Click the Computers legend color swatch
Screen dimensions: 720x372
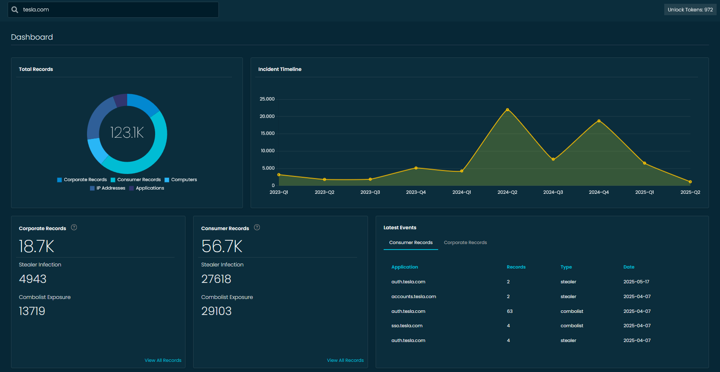(167, 180)
